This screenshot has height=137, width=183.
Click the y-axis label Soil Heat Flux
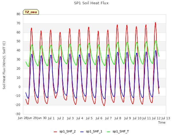(4, 65)
